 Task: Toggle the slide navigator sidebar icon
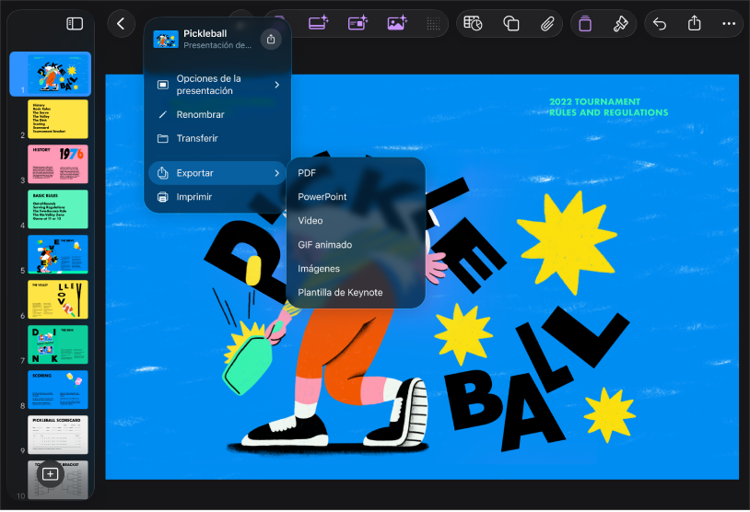(75, 24)
